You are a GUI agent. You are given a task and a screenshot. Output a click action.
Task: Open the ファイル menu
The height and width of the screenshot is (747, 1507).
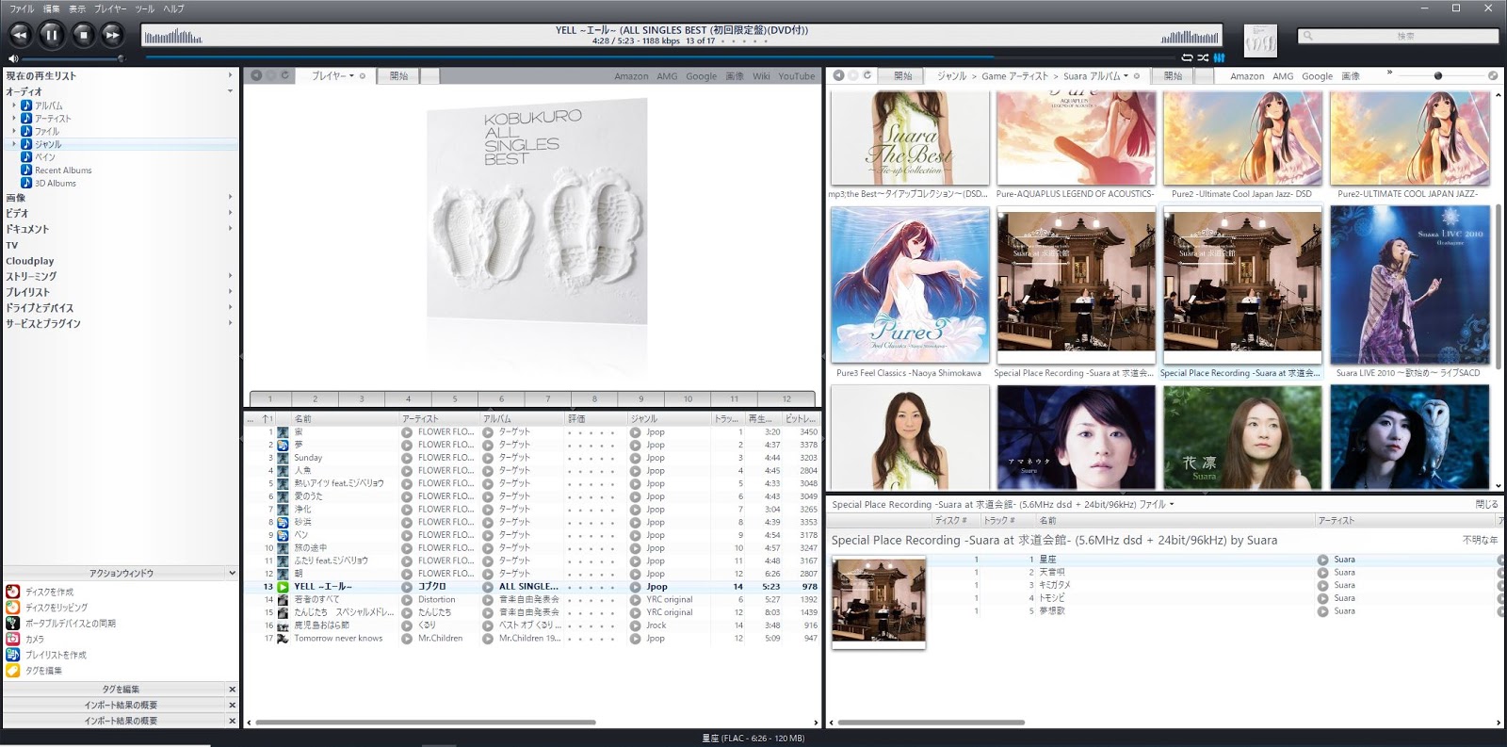22,8
